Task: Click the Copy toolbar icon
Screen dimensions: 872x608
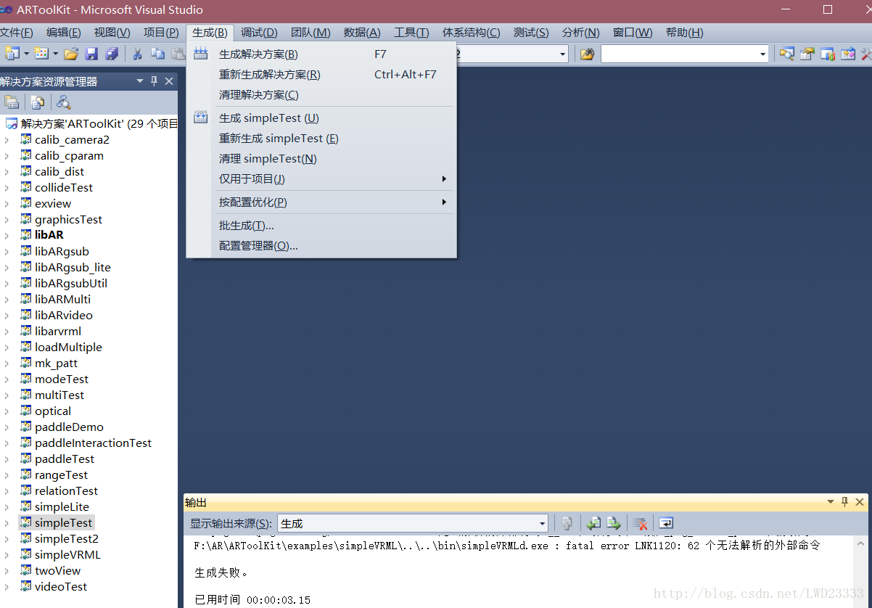Action: pyautogui.click(x=157, y=54)
